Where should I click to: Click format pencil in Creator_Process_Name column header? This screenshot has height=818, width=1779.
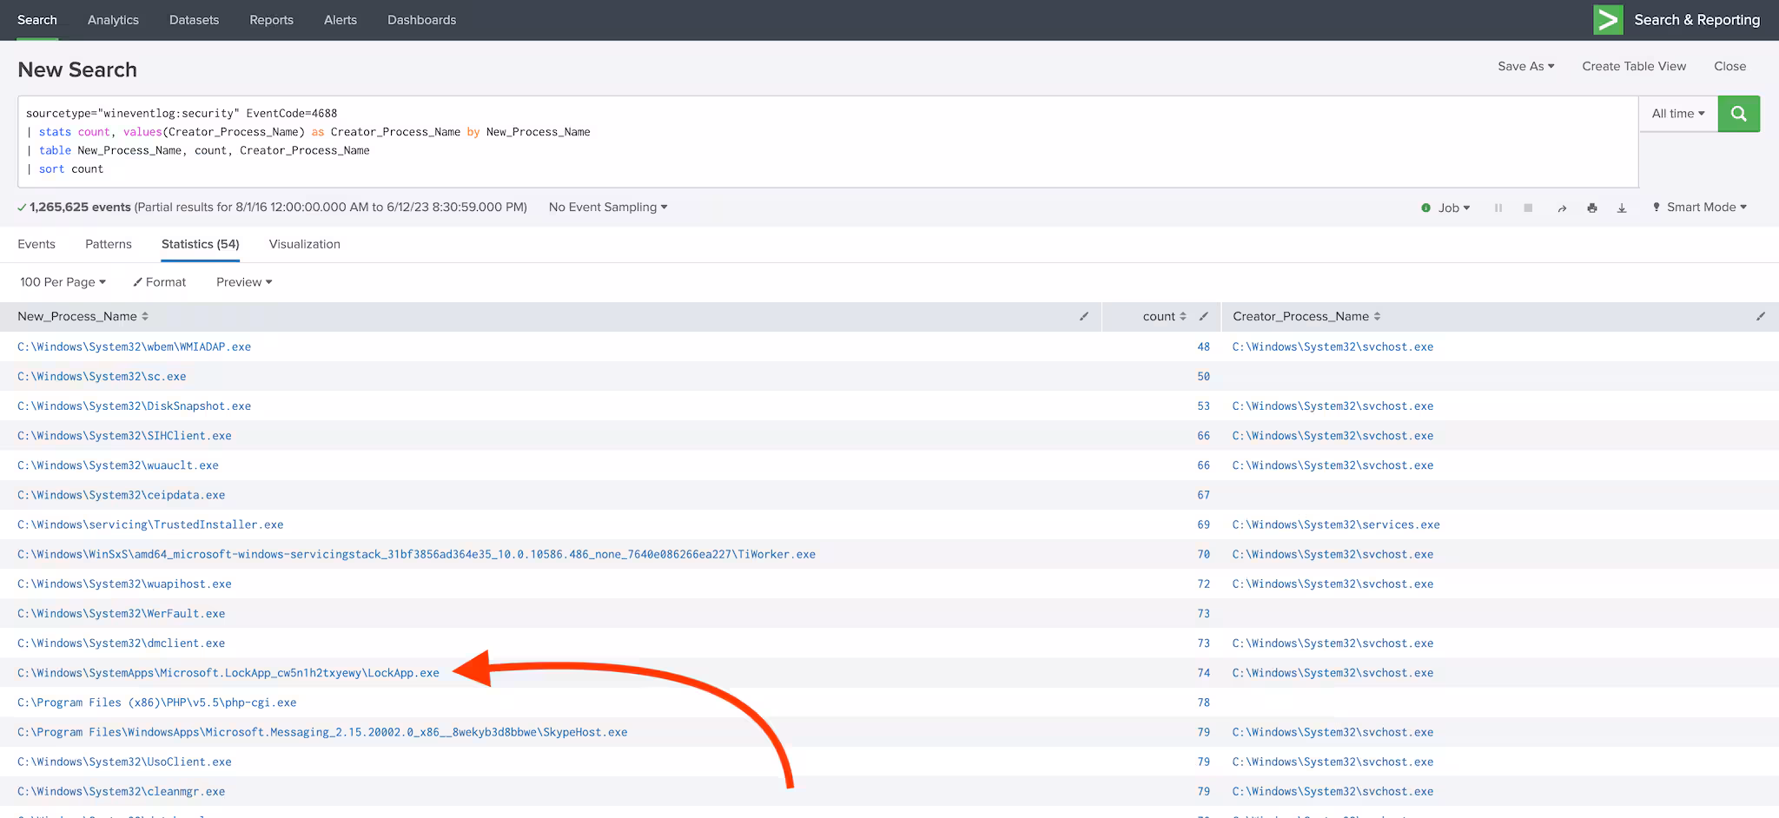[1760, 317]
